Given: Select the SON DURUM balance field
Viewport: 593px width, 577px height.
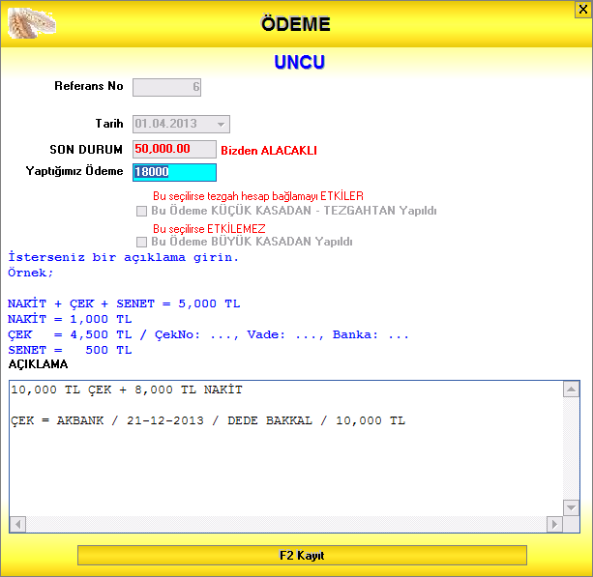Looking at the screenshot, I should [x=174, y=149].
